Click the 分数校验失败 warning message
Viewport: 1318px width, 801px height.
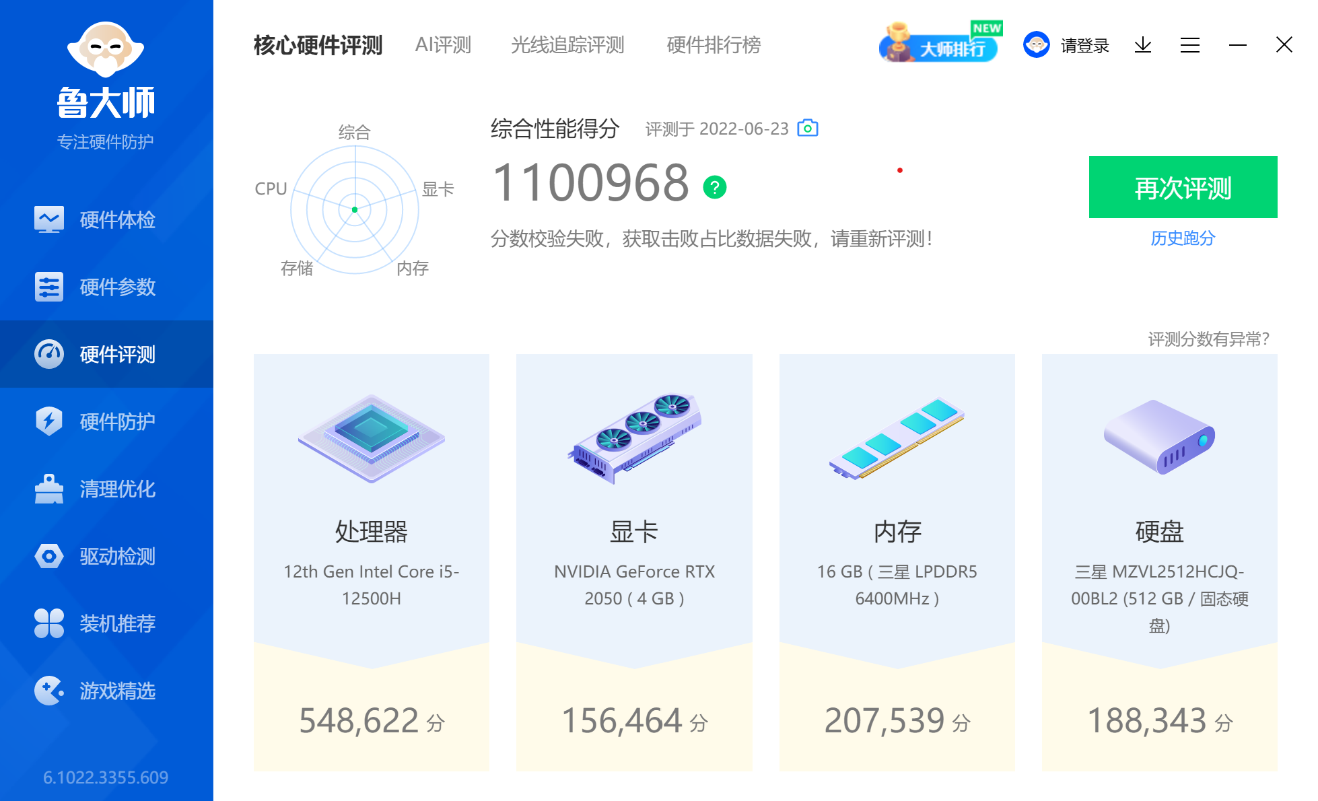tap(712, 238)
